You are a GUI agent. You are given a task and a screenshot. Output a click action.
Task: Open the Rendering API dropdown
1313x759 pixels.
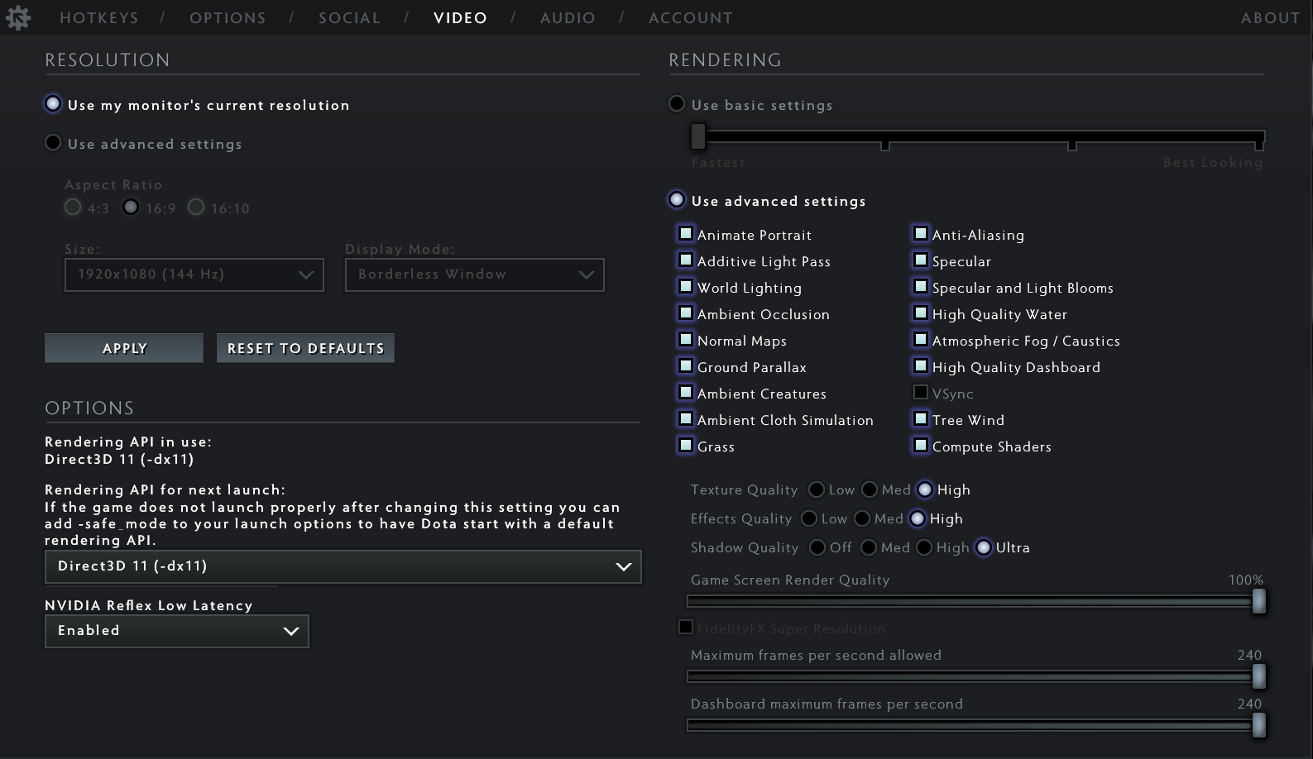click(343, 566)
